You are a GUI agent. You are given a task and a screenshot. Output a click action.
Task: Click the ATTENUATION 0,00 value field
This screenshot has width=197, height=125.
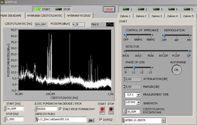coord(133,79)
